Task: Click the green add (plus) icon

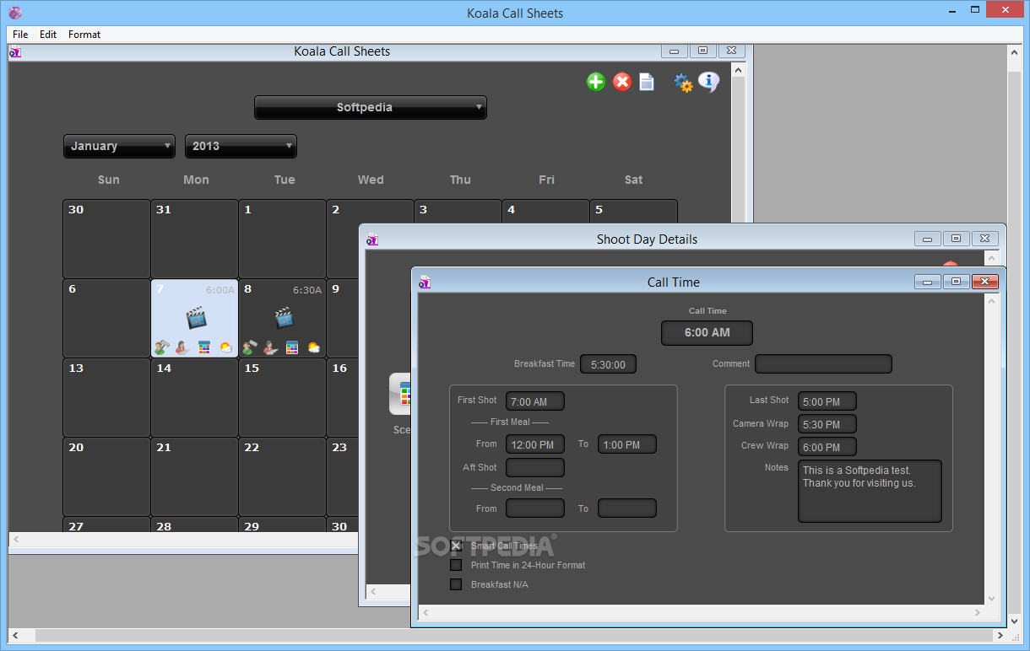Action: [x=596, y=82]
